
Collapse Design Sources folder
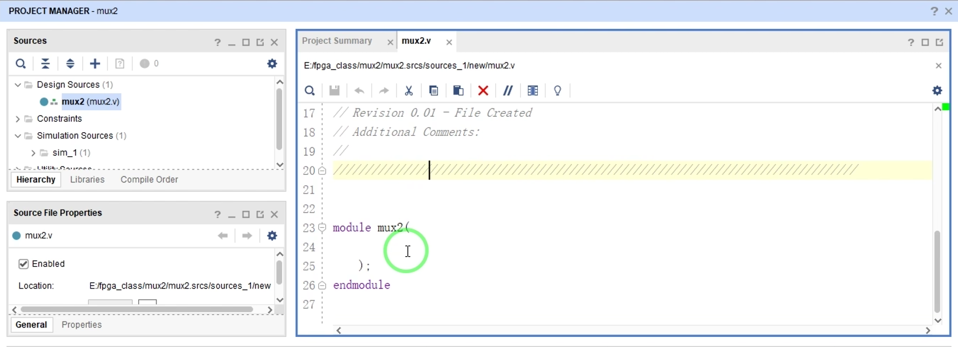(18, 85)
